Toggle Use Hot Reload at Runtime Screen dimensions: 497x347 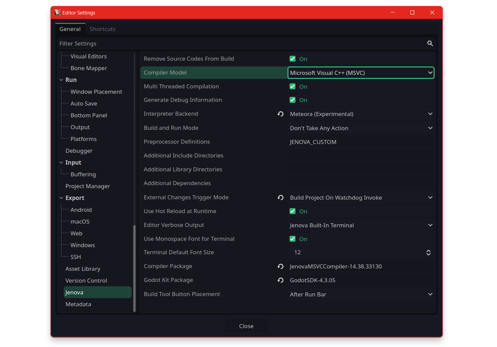click(x=293, y=211)
